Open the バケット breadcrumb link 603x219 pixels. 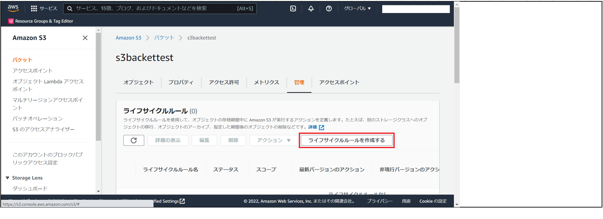(x=164, y=38)
